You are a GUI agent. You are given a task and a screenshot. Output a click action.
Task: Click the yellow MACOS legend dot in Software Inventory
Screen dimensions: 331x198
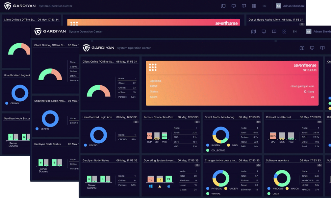(287, 188)
